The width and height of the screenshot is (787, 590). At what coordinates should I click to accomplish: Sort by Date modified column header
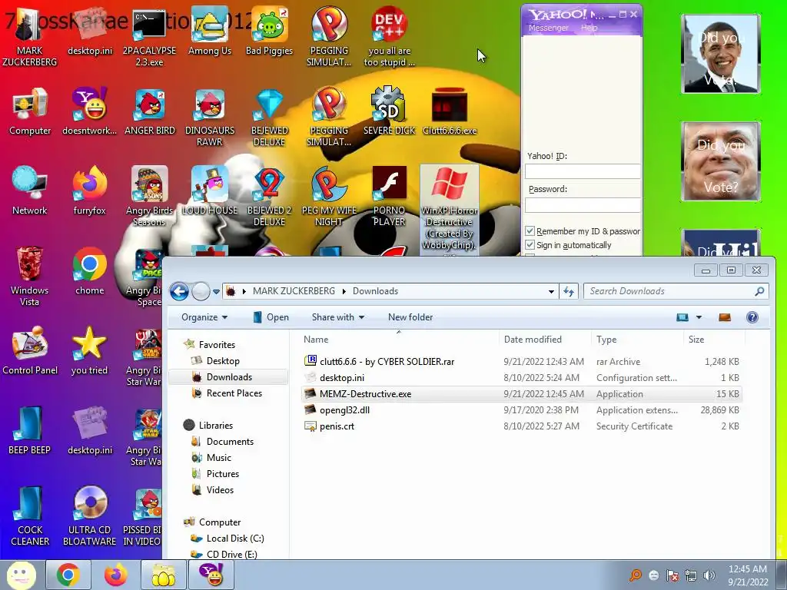[545, 339]
